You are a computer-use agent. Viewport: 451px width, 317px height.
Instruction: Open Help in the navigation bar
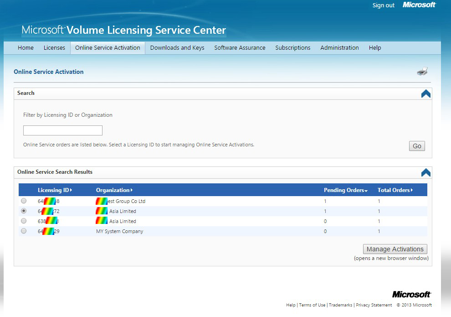[x=375, y=48]
